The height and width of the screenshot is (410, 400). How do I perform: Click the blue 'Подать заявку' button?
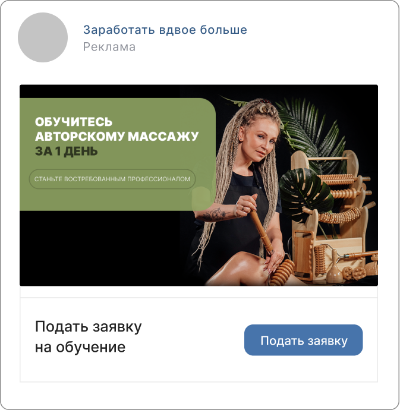pos(304,340)
